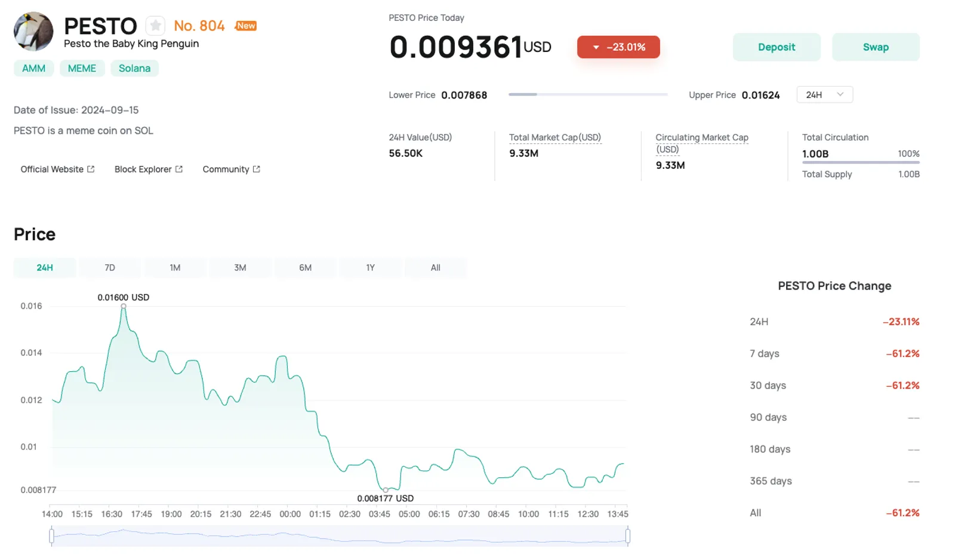The image size is (955, 558).
Task: Click the Swap button
Action: coord(876,47)
